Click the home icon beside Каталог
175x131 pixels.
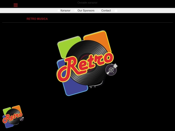click(x=59, y=10)
